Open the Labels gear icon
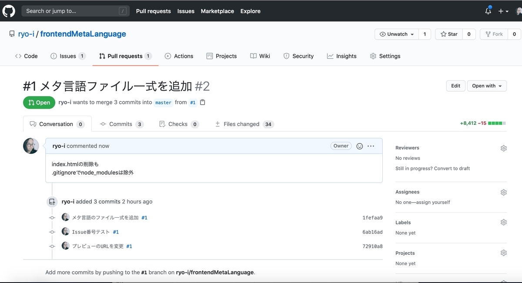Viewport: 522px width, 283px height. [504, 222]
